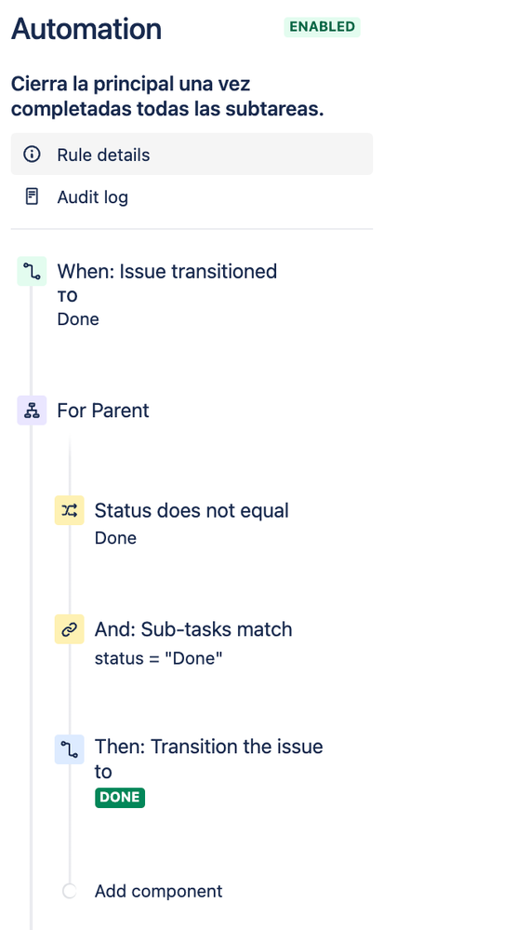
Task: Click the Rule details info icon
Action: 32,155
